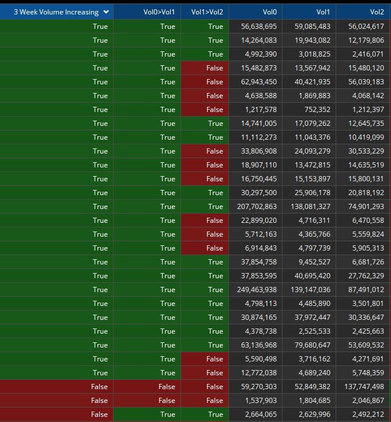Sort by the Vol0 column header
Screen dimensions: 391x422
[269, 12]
